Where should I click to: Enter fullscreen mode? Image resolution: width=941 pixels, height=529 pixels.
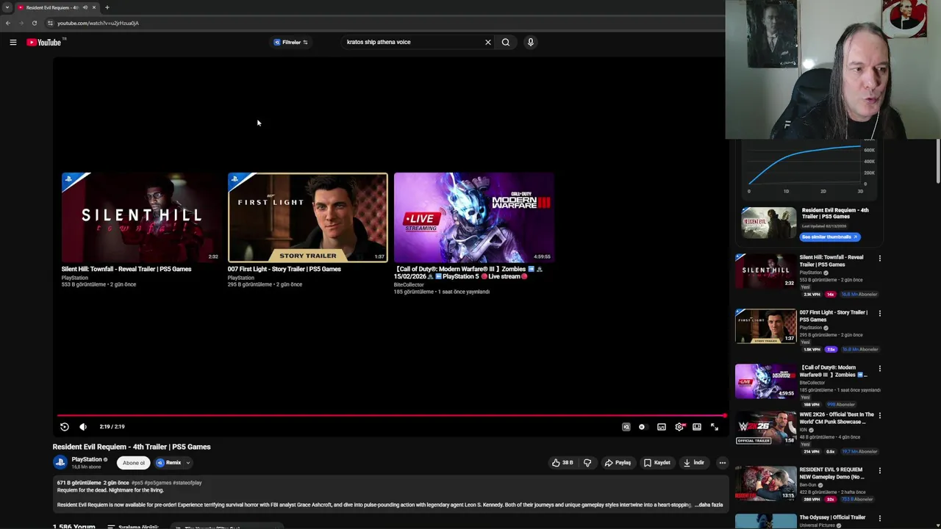coord(715,427)
